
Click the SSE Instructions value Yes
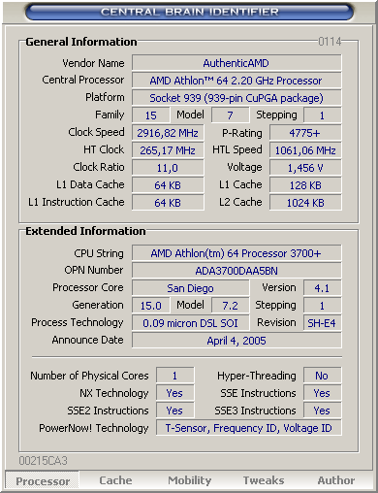pos(322,393)
